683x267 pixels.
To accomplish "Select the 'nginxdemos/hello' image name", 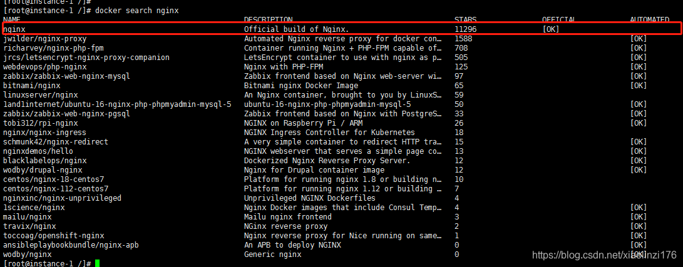I will (x=38, y=151).
